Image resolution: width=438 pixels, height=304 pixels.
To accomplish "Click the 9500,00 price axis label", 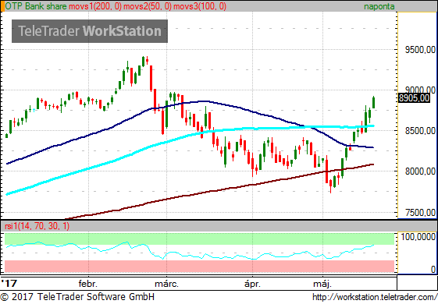I will (x=420, y=50).
